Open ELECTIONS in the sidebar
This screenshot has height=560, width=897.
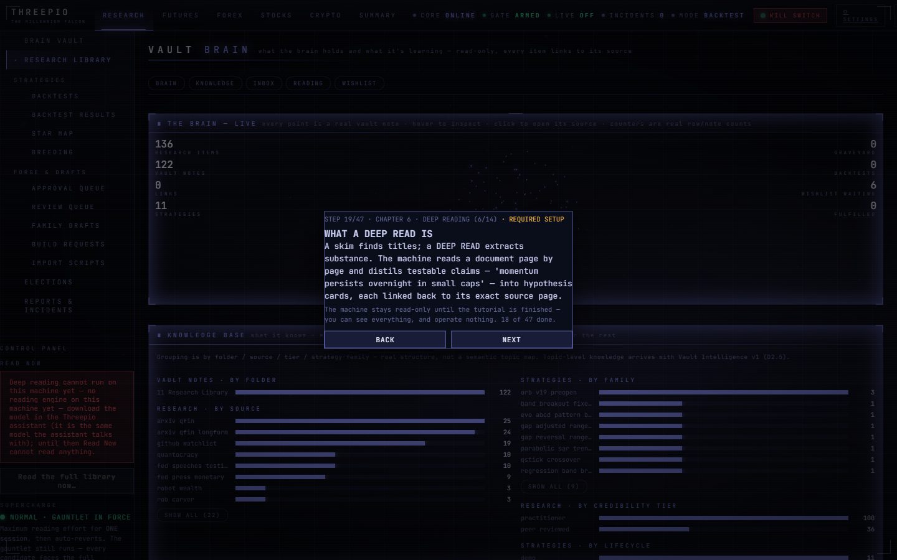pos(49,282)
